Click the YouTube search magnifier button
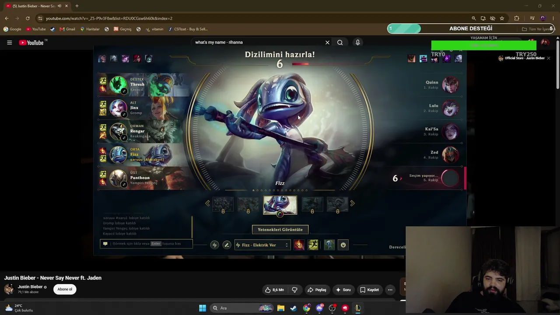Screen dimensions: 560x315 (340, 42)
